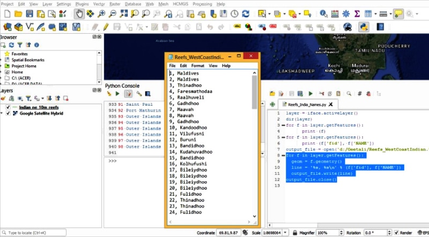Click the Save Project icon
Image resolution: width=429 pixels, height=237 pixels.
click(x=30, y=14)
